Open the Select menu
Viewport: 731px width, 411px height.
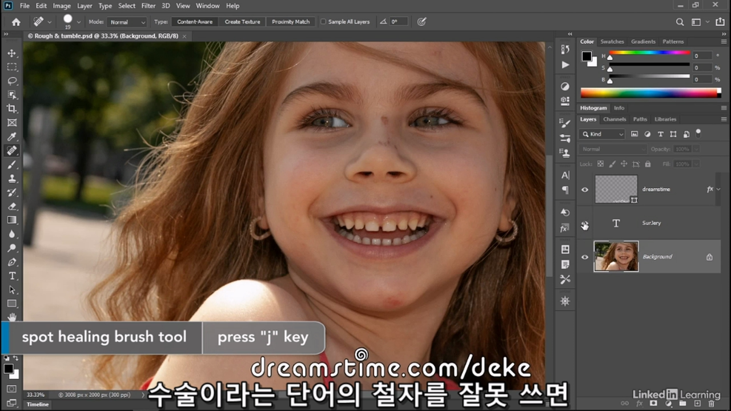click(x=127, y=6)
